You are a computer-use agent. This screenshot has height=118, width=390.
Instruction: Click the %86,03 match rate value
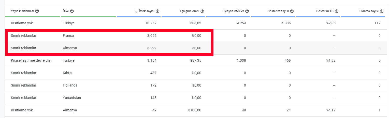pyautogui.click(x=195, y=23)
